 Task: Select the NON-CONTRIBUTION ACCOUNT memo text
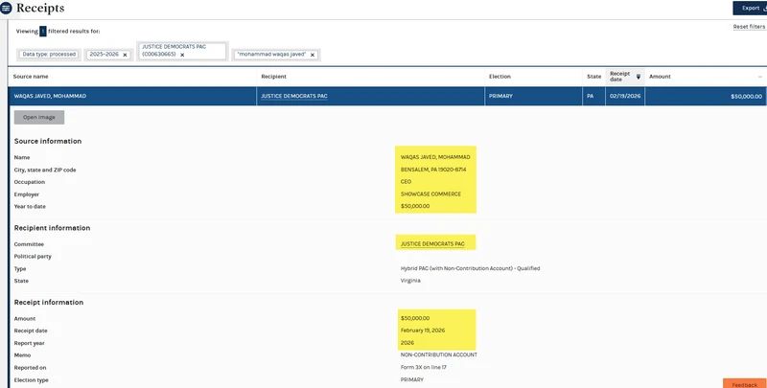(x=439, y=354)
